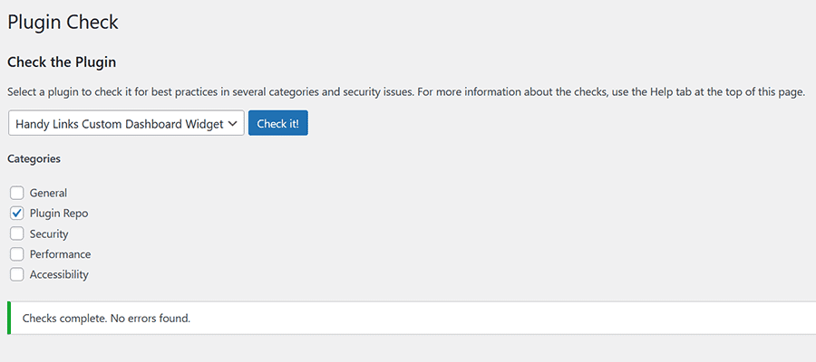
Task: Click the chevron arrow on the plugin dropdown
Action: pyautogui.click(x=233, y=124)
